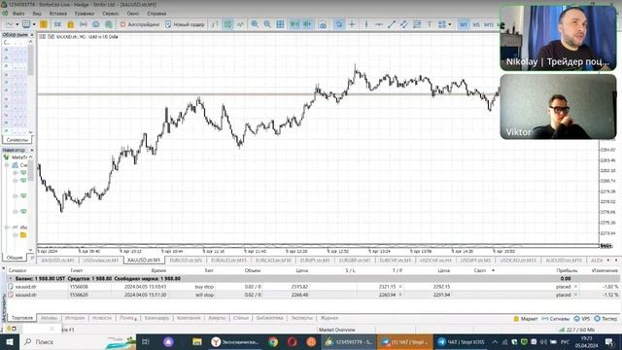This screenshot has height=350, width=622.
Task: Toggle the candlestick chart icon
Action: pos(227,24)
